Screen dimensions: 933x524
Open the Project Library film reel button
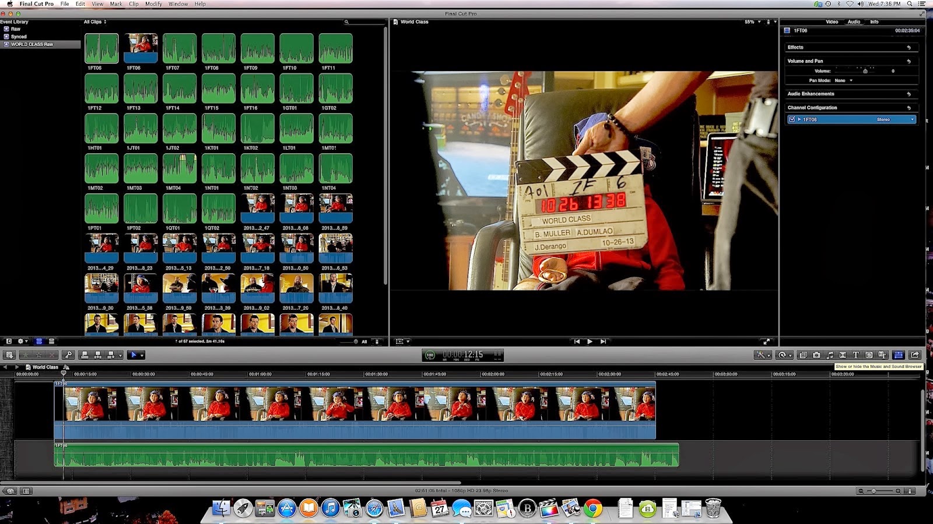[10, 491]
